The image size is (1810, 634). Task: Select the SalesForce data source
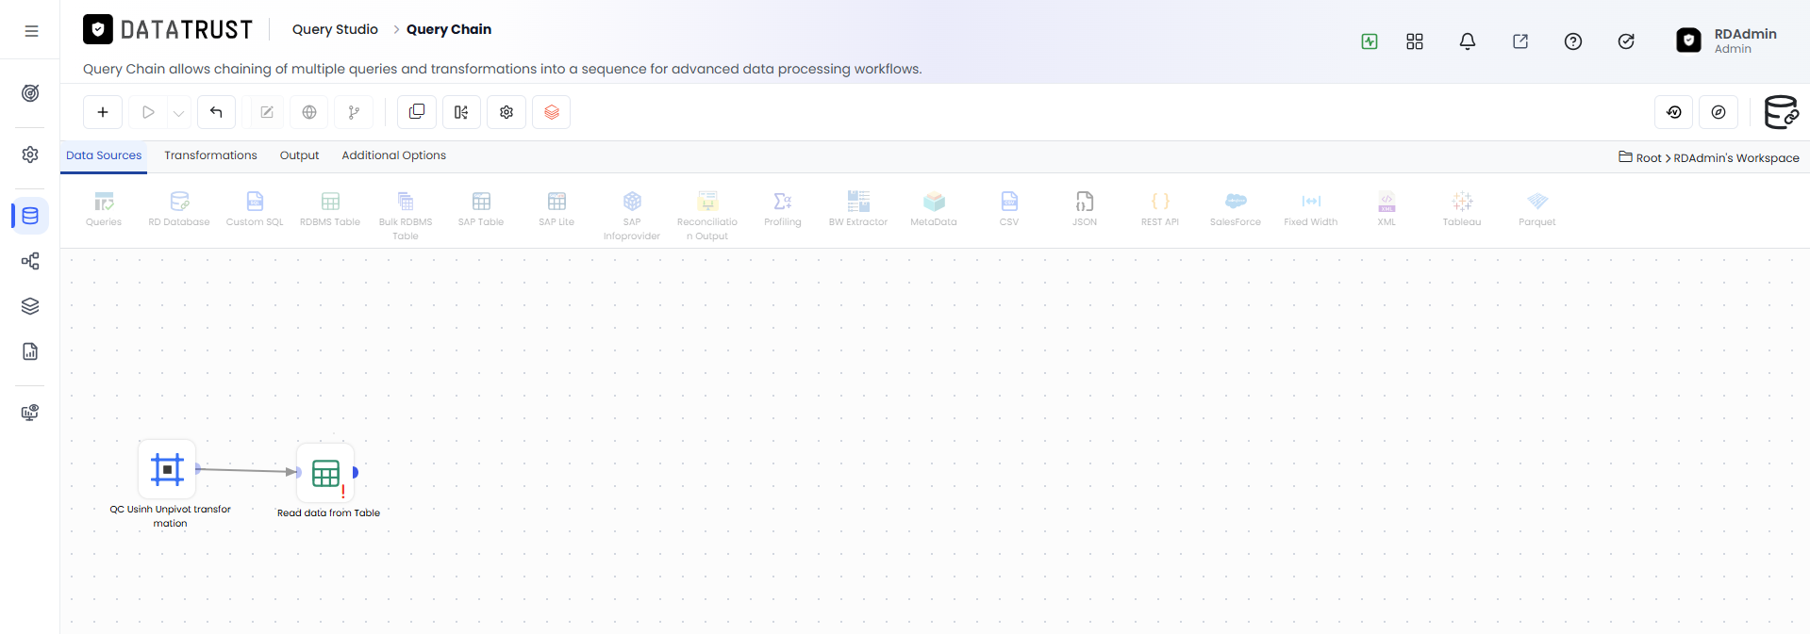pos(1236,209)
